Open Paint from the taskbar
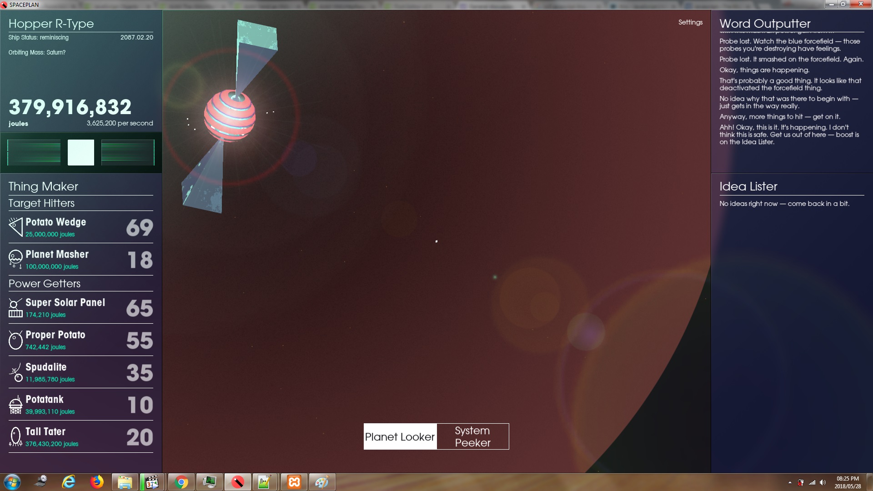The image size is (873, 491). [322, 482]
